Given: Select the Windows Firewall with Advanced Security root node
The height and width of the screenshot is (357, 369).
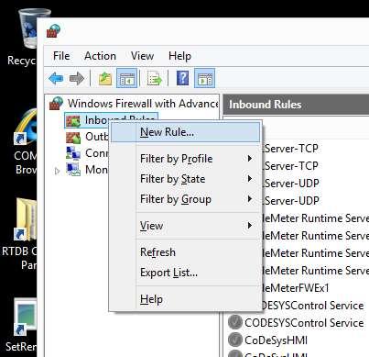Looking at the screenshot, I should pyautogui.click(x=134, y=104).
